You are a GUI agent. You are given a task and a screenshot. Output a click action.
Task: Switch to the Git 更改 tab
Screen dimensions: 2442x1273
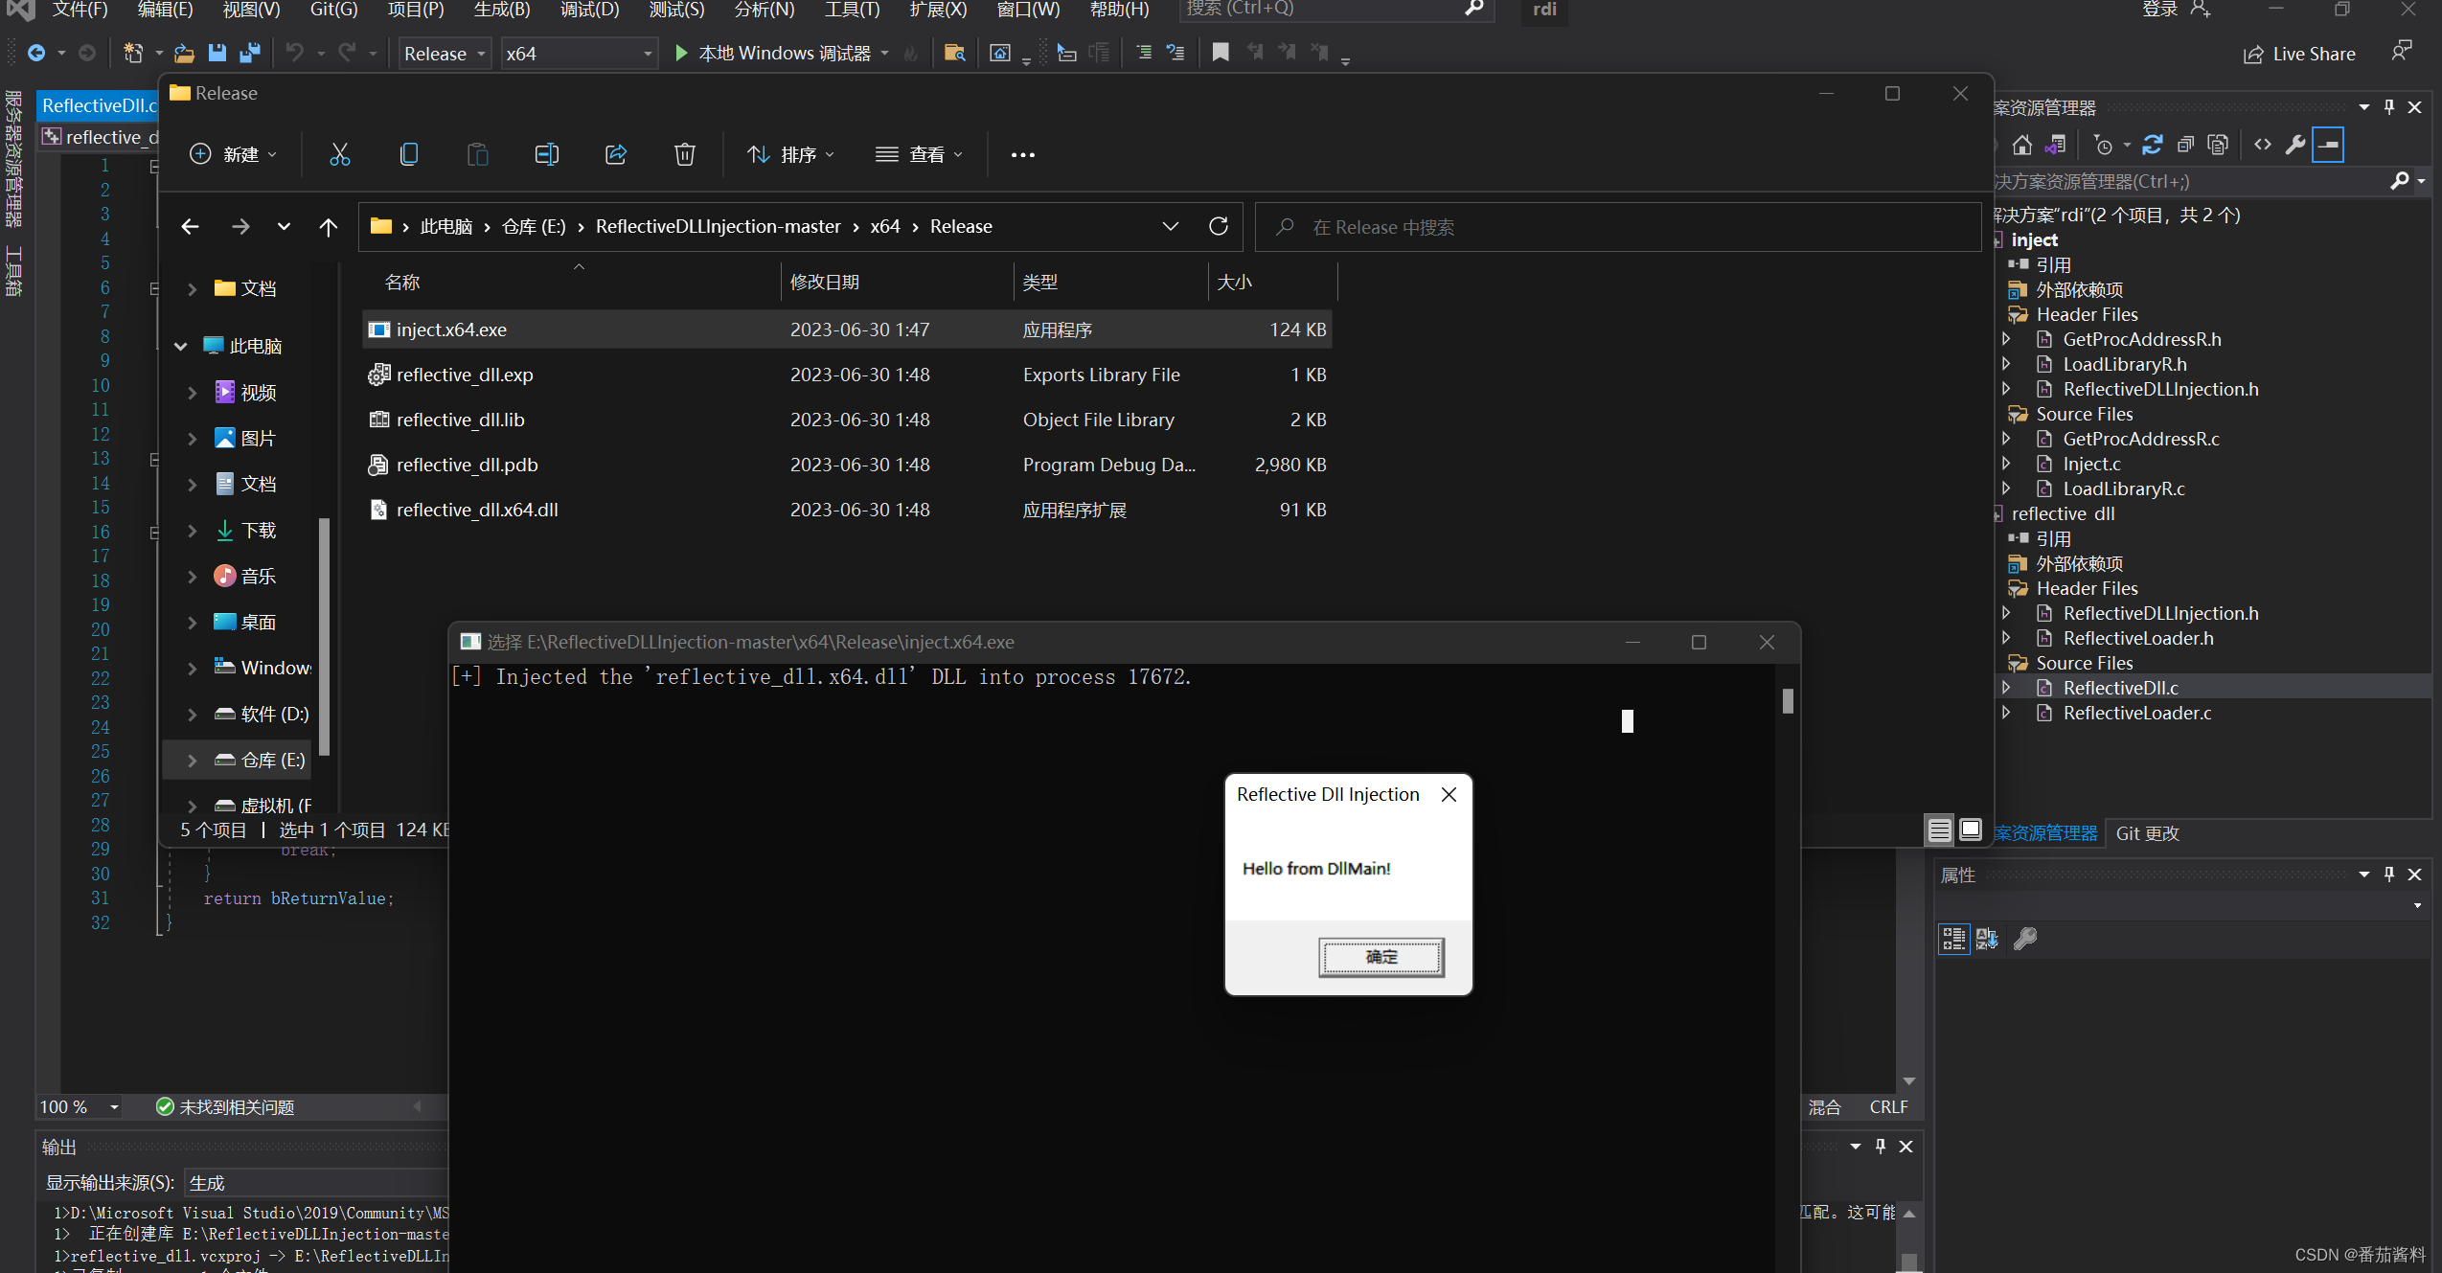(2147, 833)
